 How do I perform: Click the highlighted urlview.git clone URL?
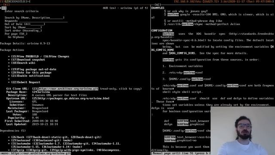[68, 89]
